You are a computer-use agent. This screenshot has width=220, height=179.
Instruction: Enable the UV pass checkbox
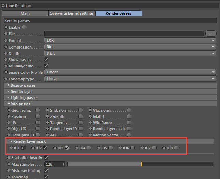38,123
